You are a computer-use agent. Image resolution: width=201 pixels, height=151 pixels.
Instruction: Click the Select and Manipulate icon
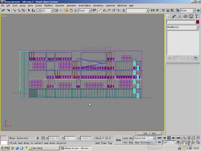(61, 10)
